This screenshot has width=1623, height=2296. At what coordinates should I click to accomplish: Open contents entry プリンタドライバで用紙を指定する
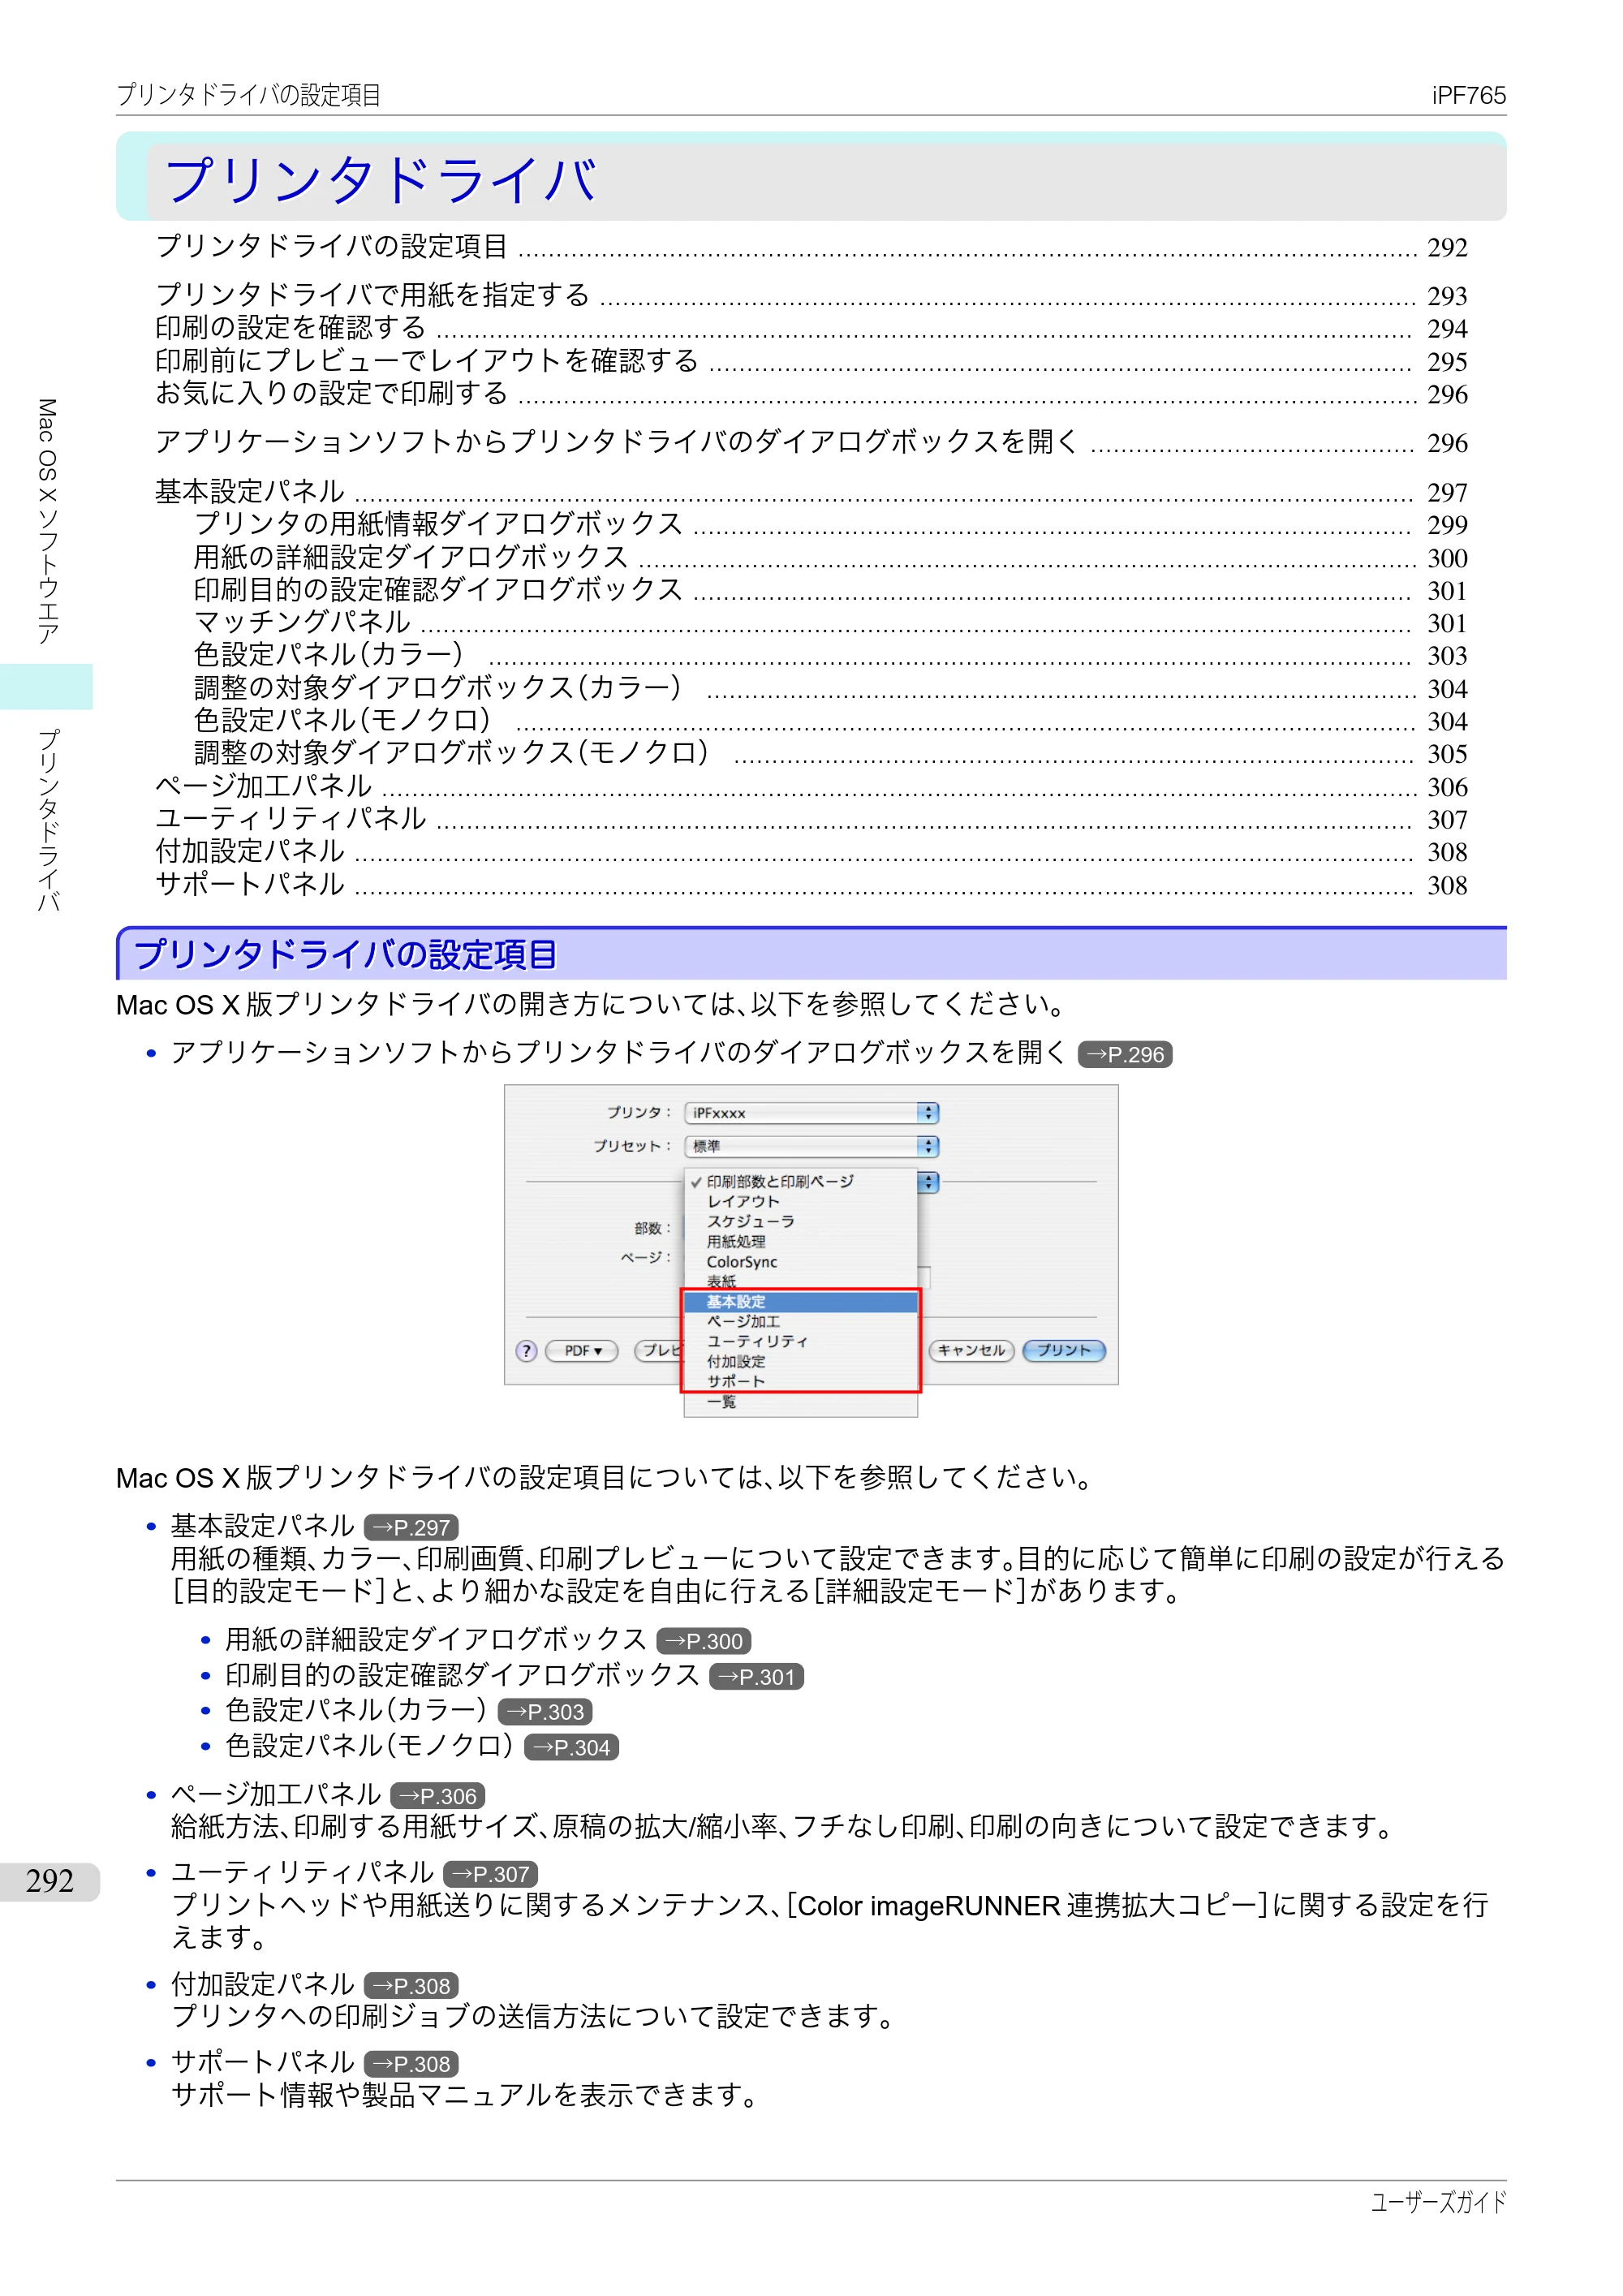[811, 295]
